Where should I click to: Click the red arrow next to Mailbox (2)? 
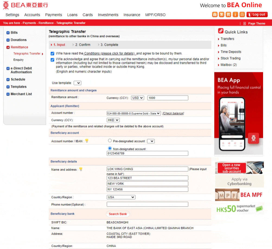pyautogui.click(x=219, y=65)
